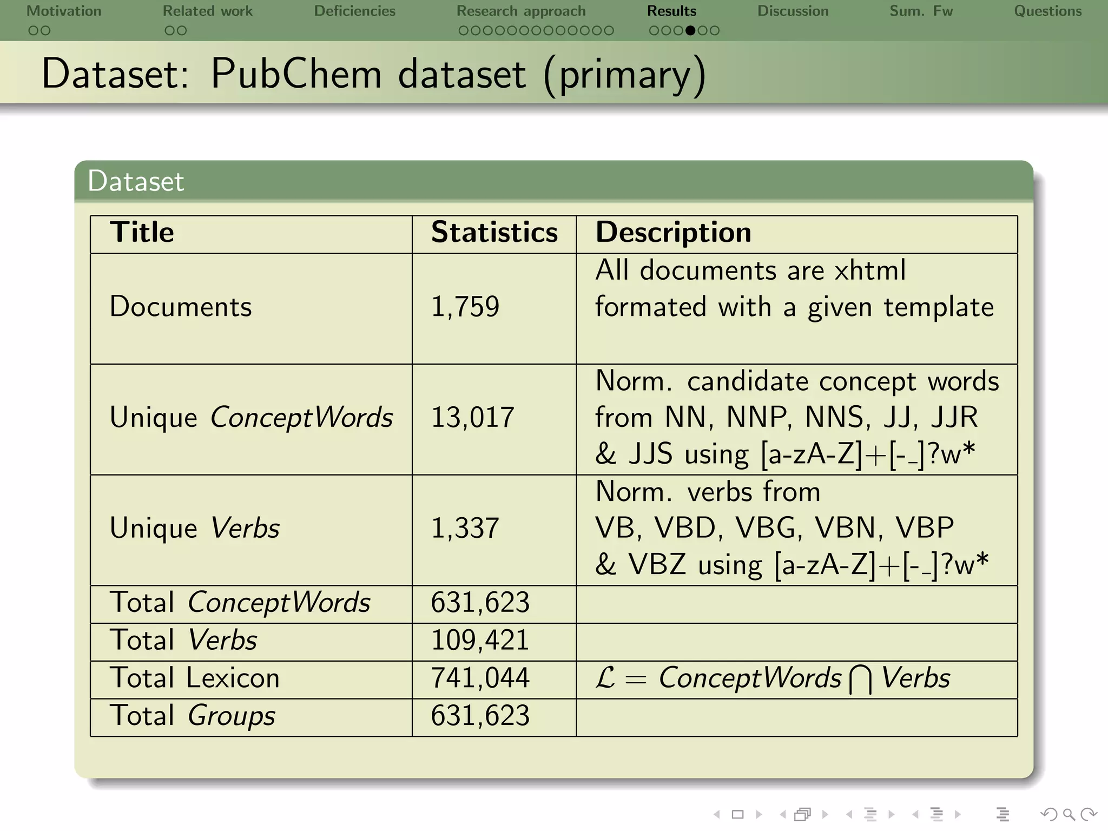Select second slide dot under Motivation

pyautogui.click(x=45, y=31)
